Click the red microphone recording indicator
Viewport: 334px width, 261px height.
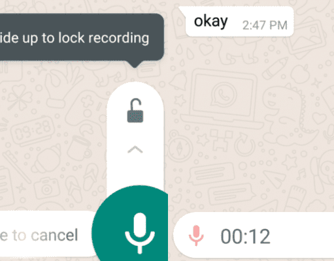tap(196, 236)
